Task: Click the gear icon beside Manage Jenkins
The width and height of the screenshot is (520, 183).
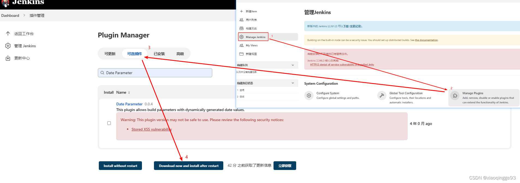Action: [x=241, y=37]
